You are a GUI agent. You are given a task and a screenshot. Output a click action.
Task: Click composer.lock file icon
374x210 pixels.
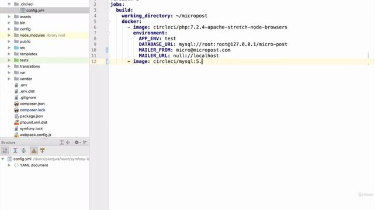[x=16, y=110]
